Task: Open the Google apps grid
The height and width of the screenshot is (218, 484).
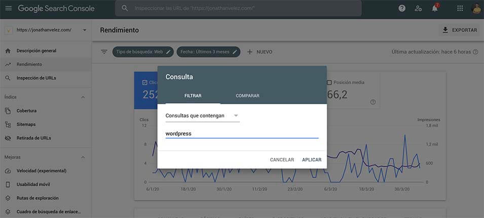Action: click(x=460, y=8)
